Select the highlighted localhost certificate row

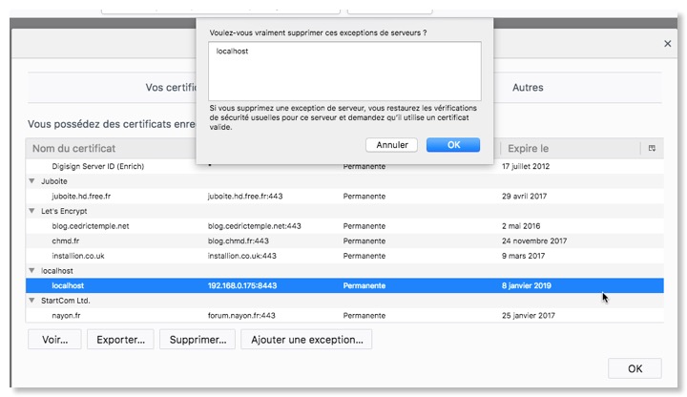point(344,285)
